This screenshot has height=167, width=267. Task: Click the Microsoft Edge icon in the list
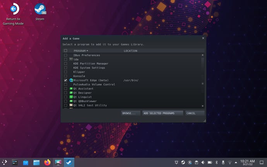coord(71,80)
